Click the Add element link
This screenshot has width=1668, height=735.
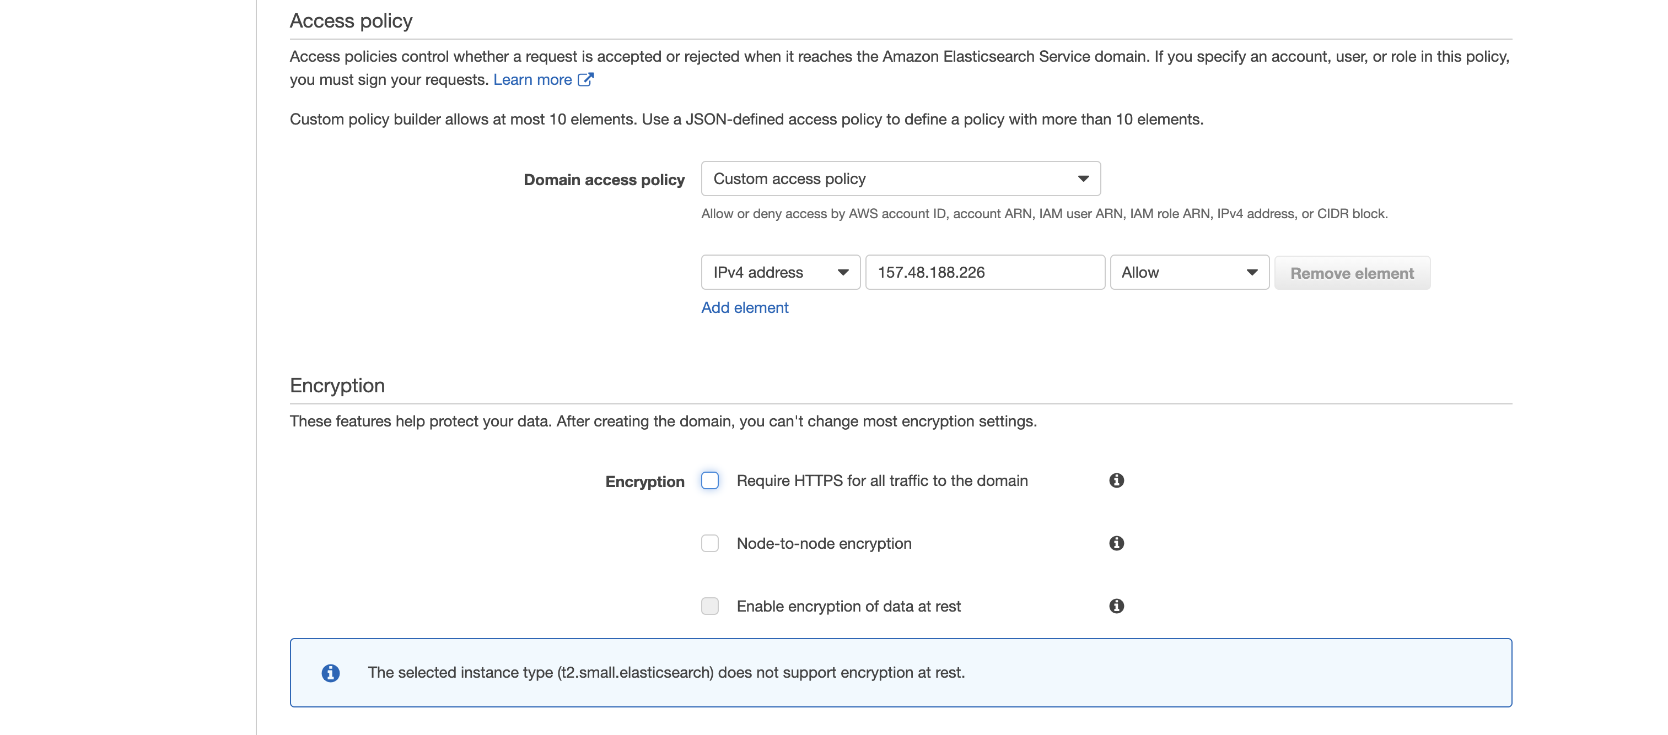point(745,307)
